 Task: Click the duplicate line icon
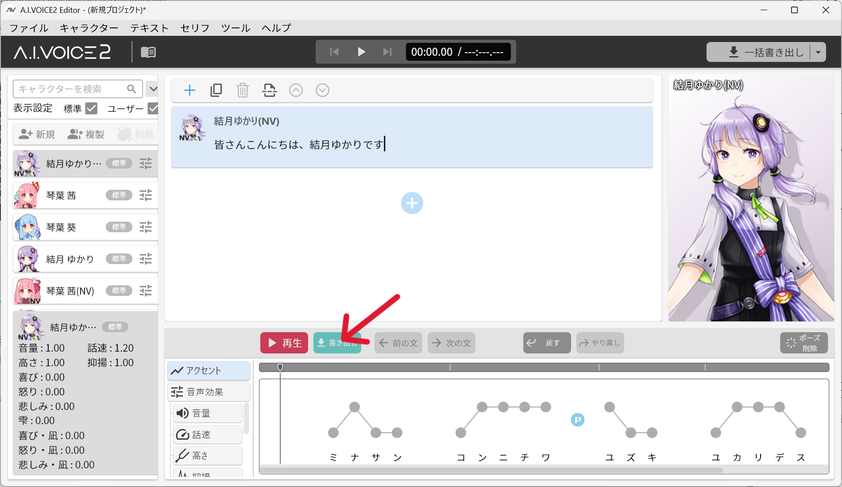coord(216,90)
